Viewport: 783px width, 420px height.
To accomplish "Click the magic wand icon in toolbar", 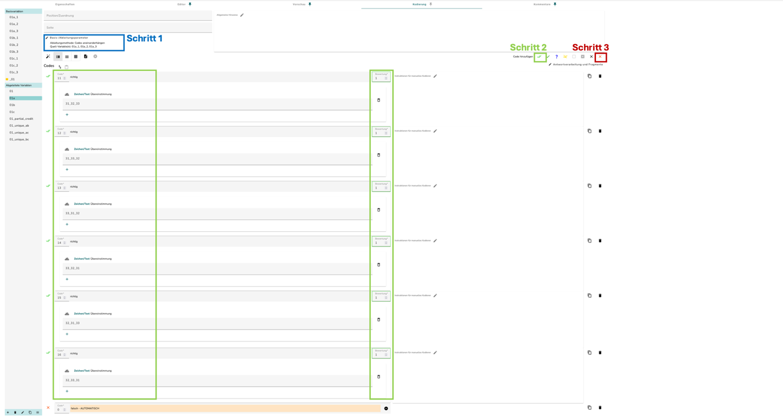I will [48, 57].
